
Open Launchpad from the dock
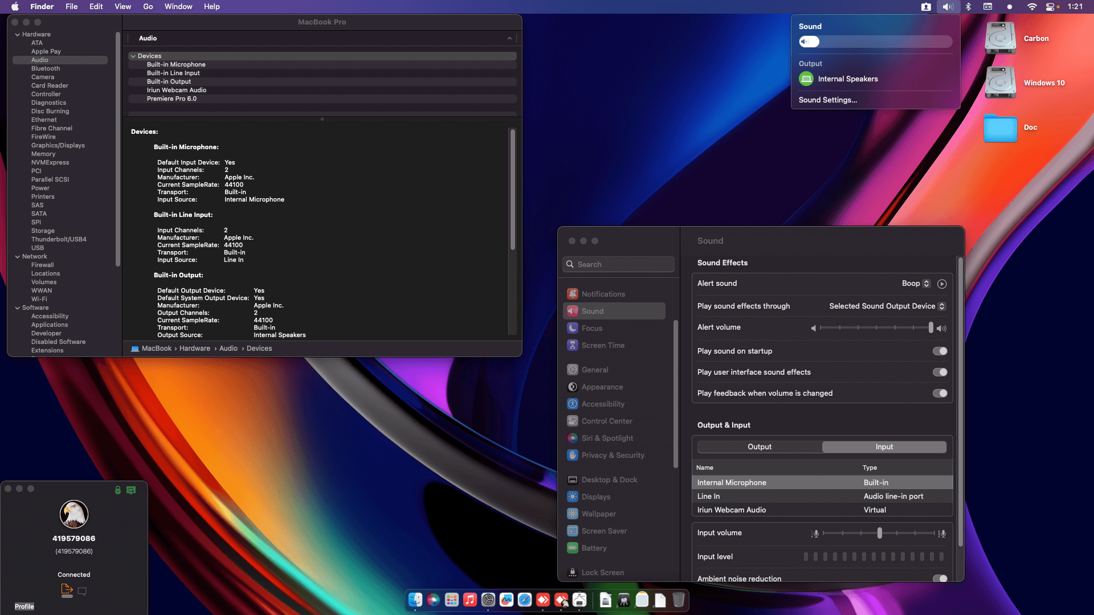tap(452, 600)
